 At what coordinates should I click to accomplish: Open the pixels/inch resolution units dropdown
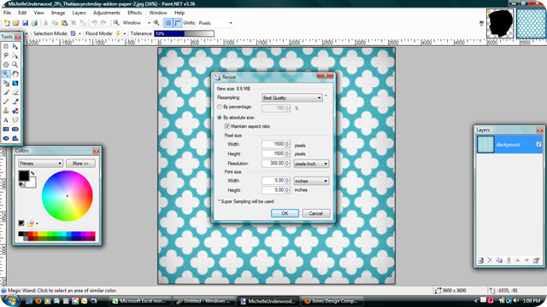tap(311, 164)
